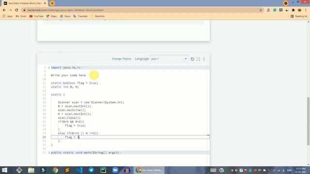This screenshot has width=310, height=174.
Task: Open the new tab plus button
Action: (52, 3)
